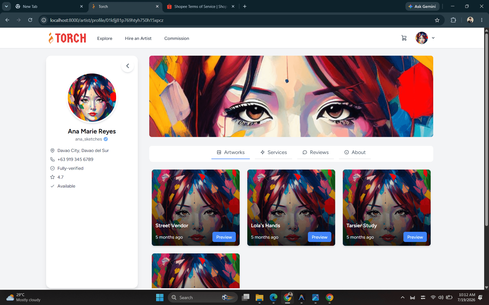Screen dimensions: 489x305
Task: Open Hire an Artist link
Action: tap(138, 38)
